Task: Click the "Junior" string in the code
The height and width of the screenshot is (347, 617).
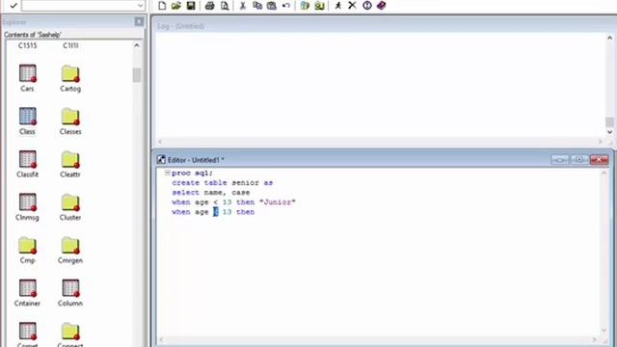Action: coord(278,202)
